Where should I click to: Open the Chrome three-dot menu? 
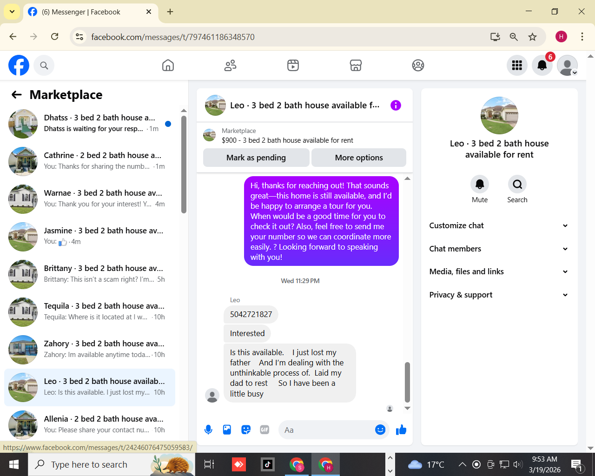[x=582, y=37]
